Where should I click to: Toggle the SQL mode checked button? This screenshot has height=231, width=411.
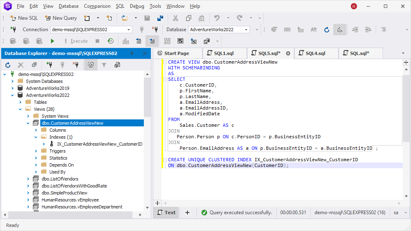(340, 30)
